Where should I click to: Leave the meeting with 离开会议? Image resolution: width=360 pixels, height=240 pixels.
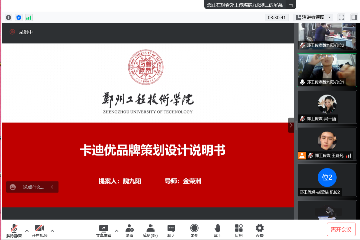click(x=341, y=229)
